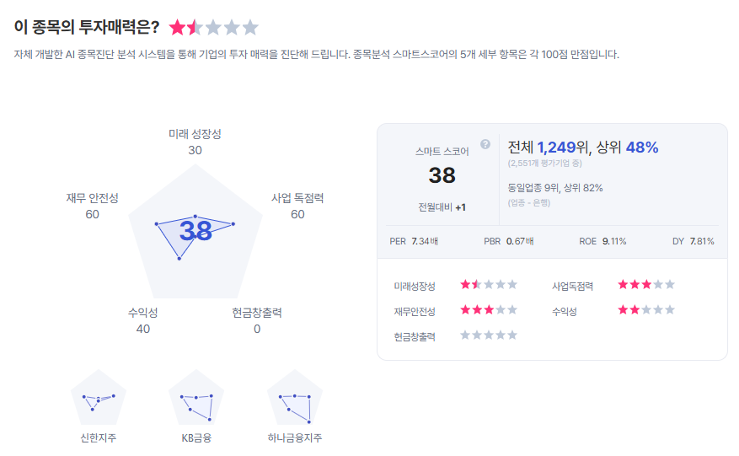Image resolution: width=739 pixels, height=456 pixels.
Task: Click the 사업독점력 star rating in the score panel
Action: click(x=646, y=285)
